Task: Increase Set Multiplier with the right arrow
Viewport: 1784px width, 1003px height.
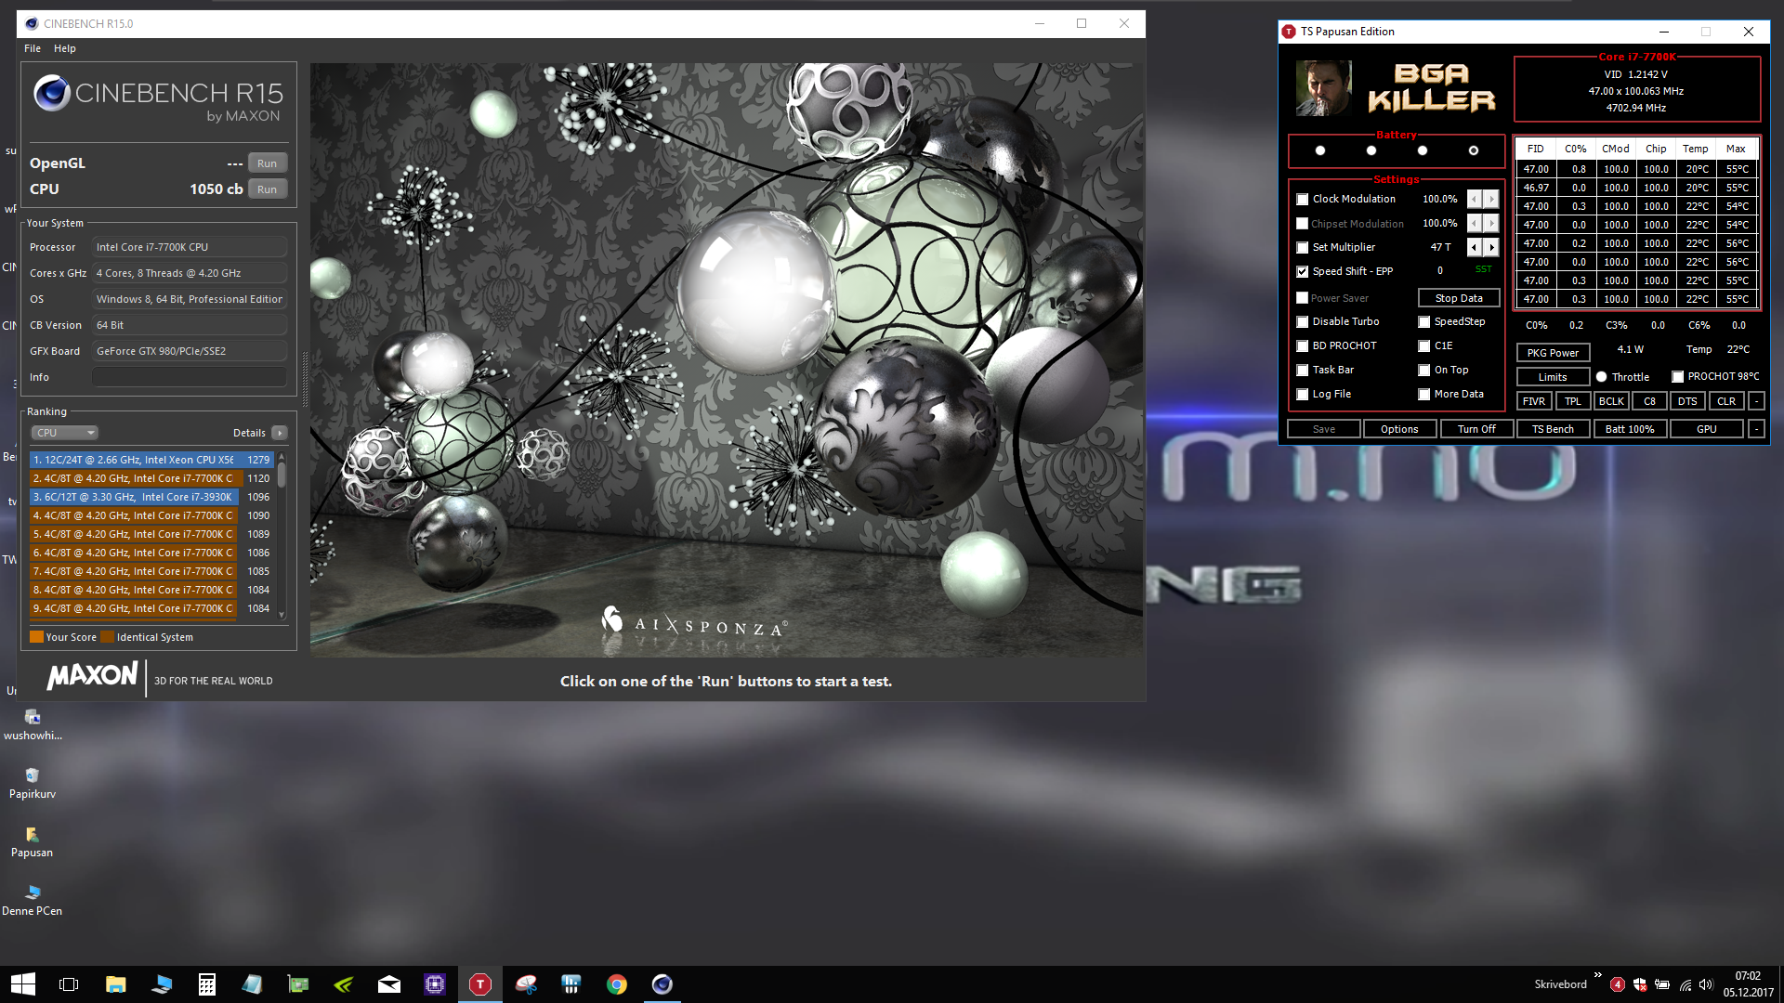Action: tap(1491, 247)
